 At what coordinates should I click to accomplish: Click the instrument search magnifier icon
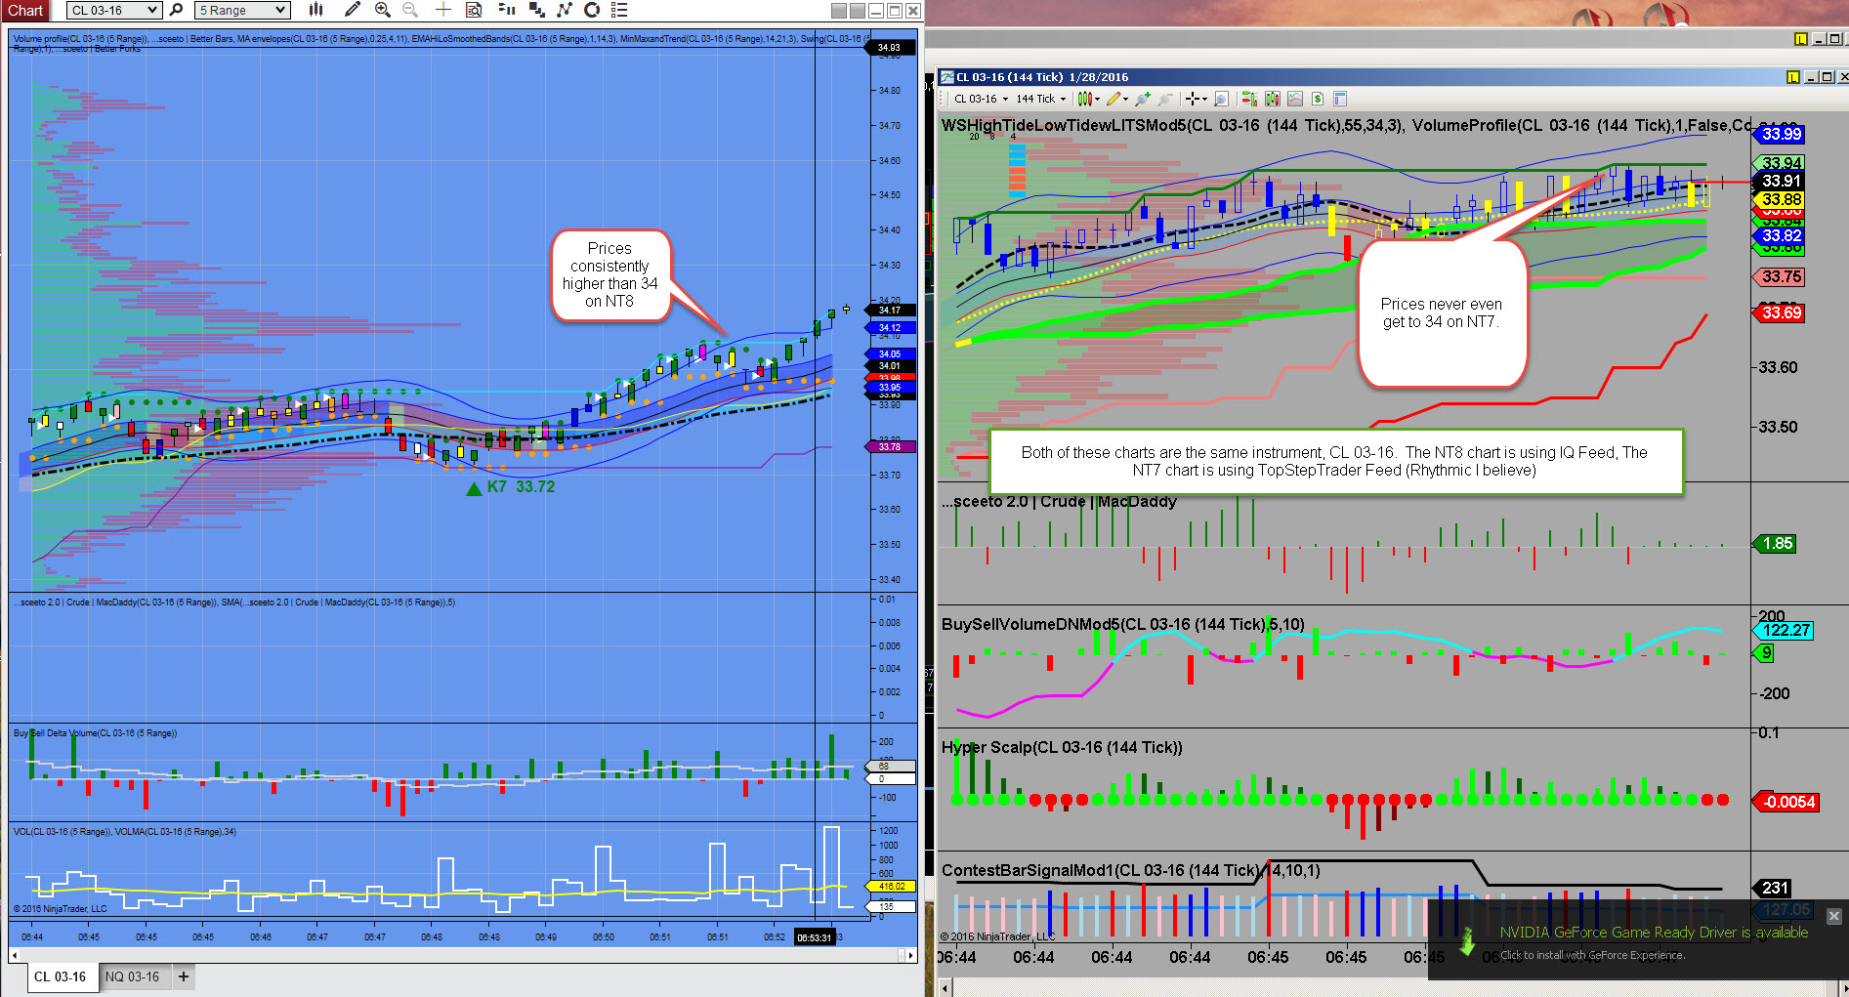pyautogui.click(x=177, y=10)
